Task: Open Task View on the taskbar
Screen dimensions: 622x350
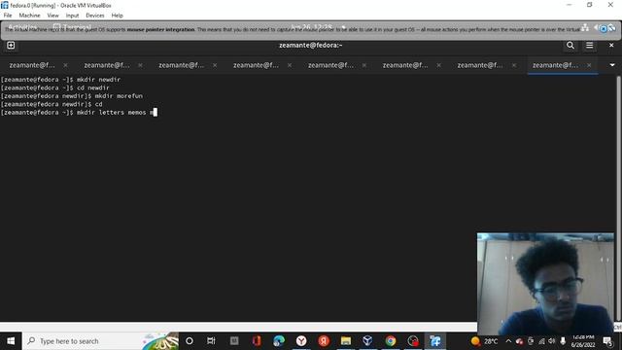Action: [211, 341]
